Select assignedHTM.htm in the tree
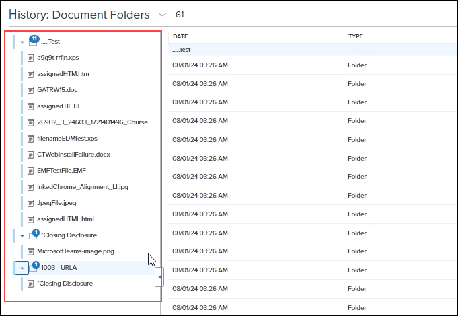This screenshot has width=458, height=316. pyautogui.click(x=63, y=74)
